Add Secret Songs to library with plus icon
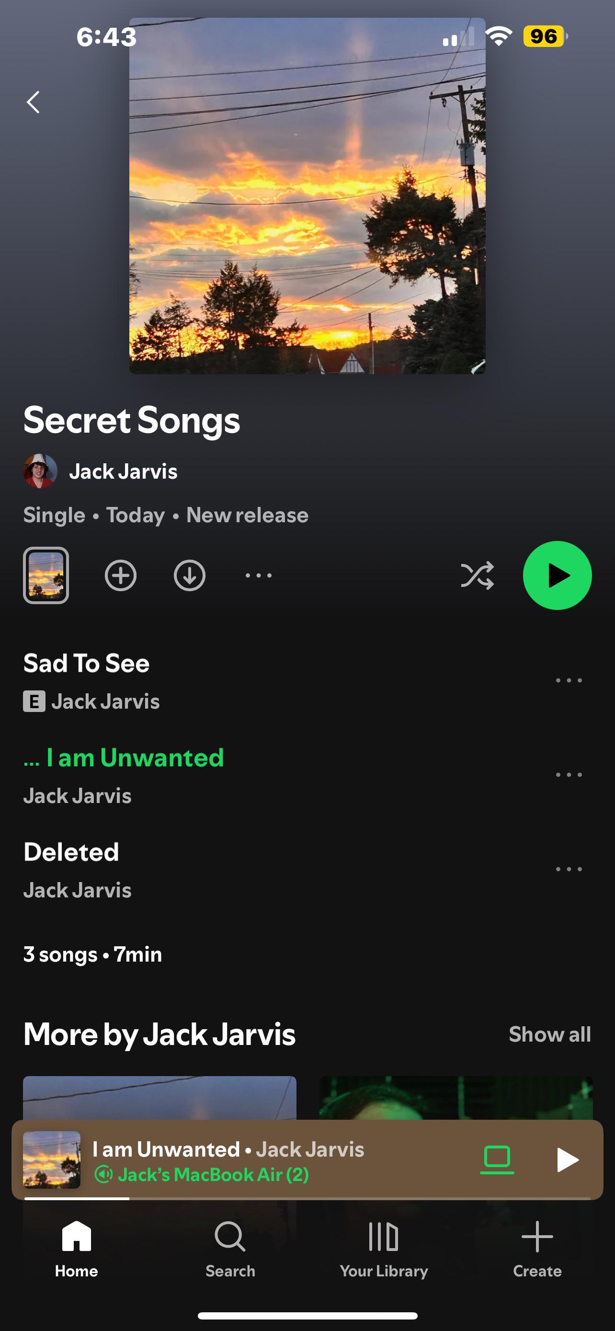The height and width of the screenshot is (1331, 615). click(120, 575)
